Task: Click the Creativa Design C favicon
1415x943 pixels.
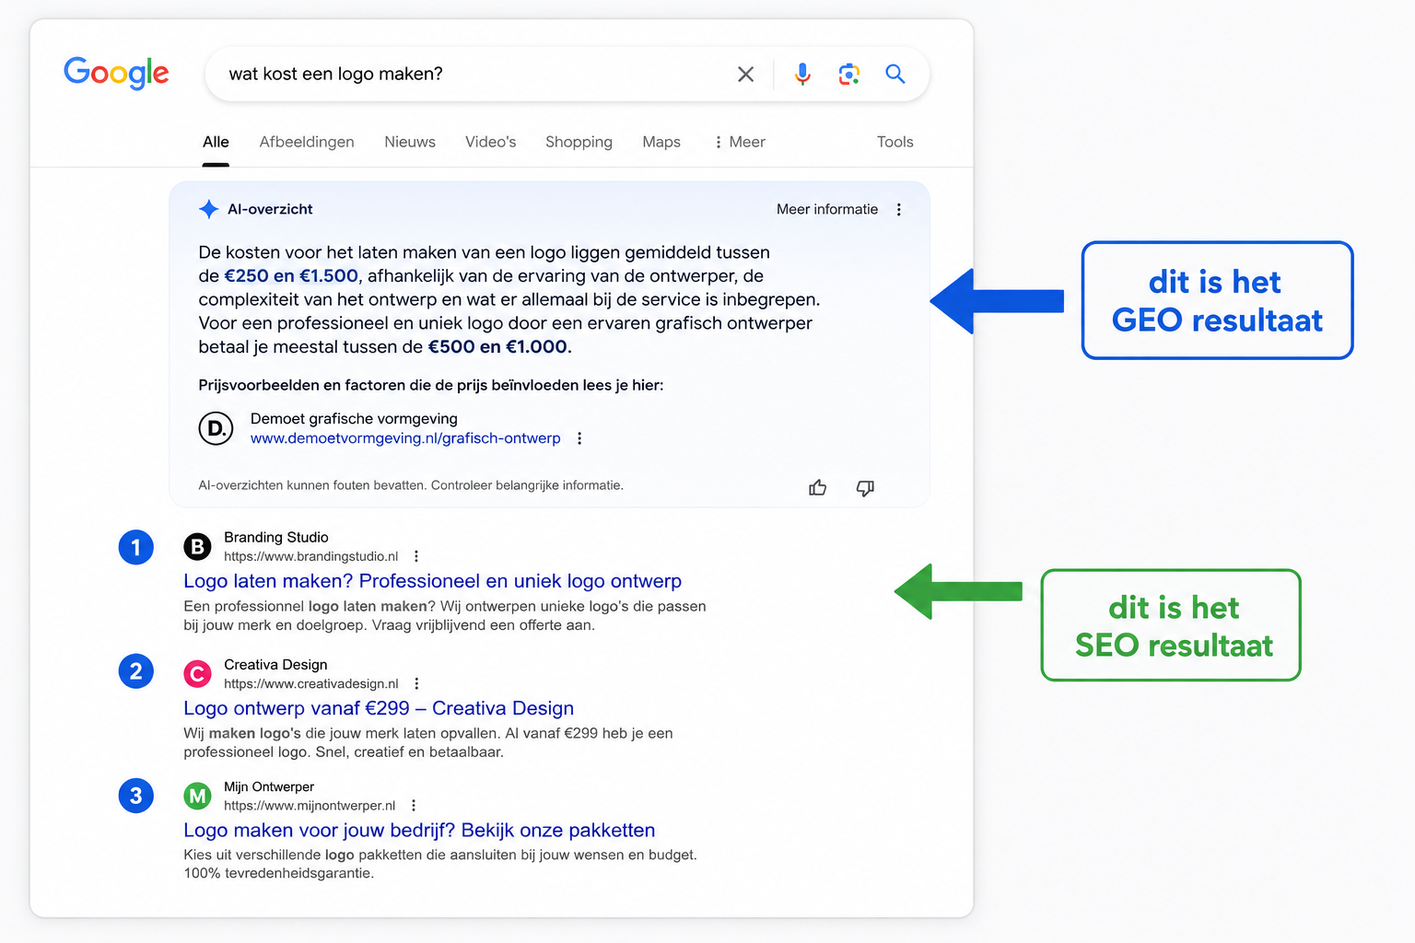Action: click(x=197, y=674)
